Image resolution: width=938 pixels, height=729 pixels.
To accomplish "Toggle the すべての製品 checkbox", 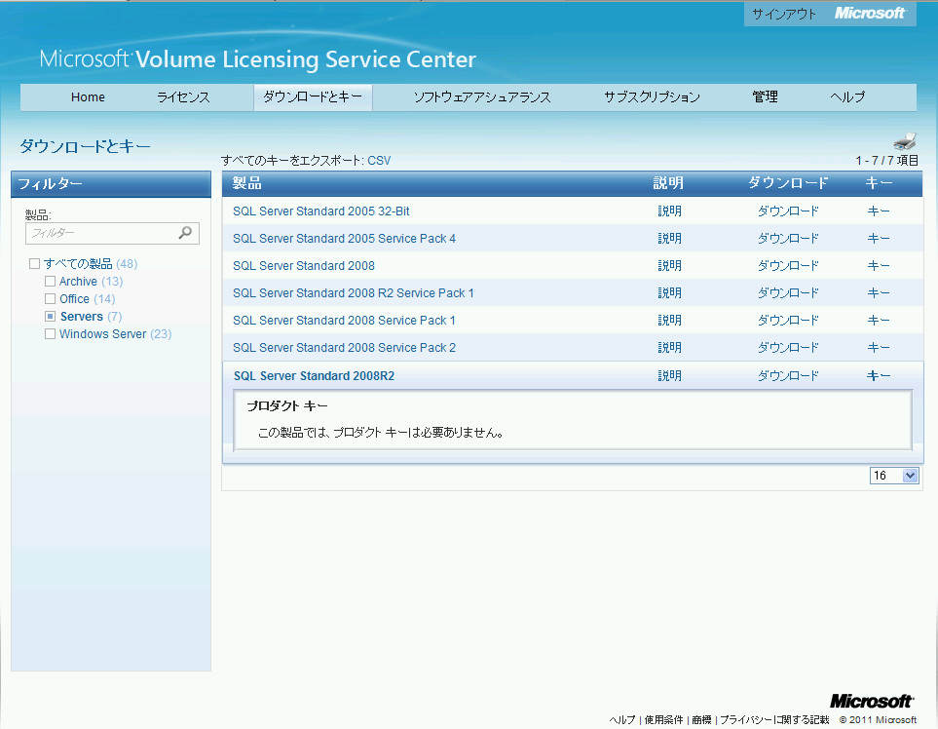I will 35,263.
